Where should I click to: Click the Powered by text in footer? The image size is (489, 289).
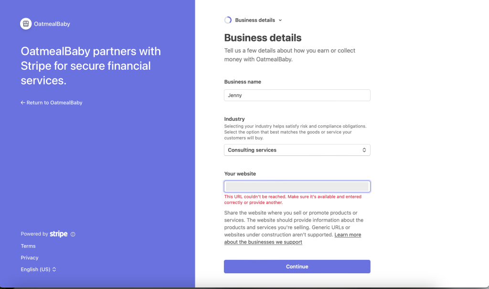point(34,234)
